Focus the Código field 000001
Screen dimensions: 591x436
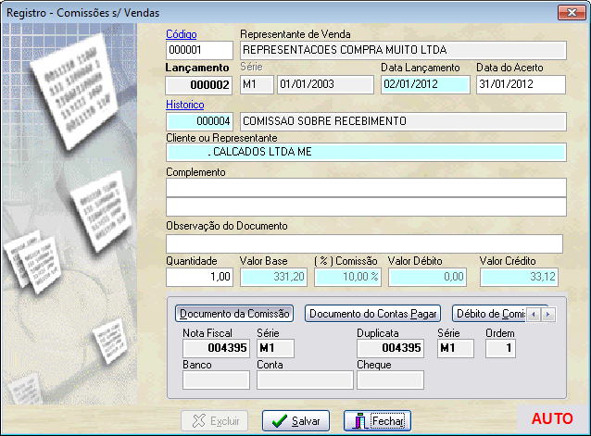199,50
